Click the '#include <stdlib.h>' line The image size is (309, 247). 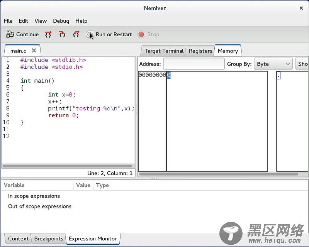(53, 60)
